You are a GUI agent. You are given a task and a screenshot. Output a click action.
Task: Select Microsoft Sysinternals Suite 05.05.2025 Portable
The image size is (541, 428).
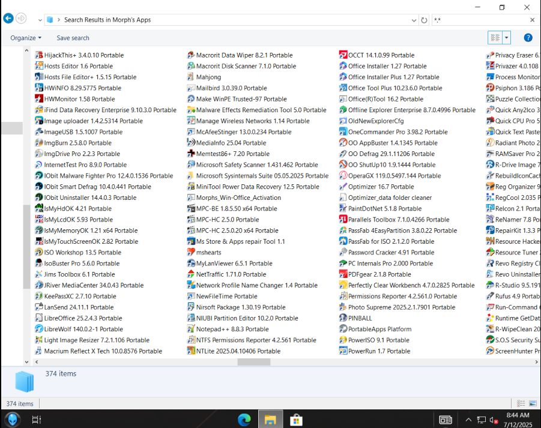258,175
